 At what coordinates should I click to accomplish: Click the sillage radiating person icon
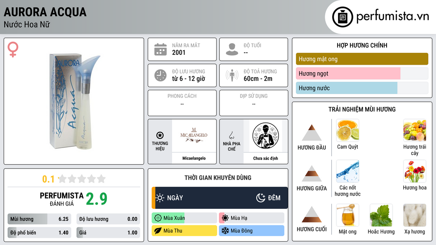232,75
